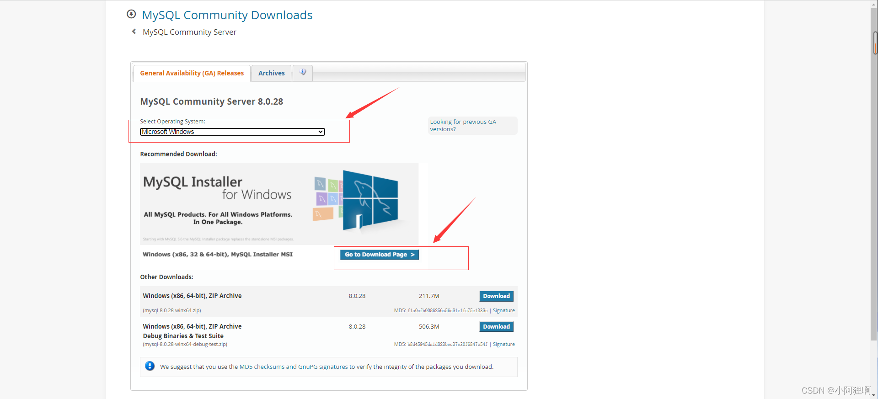Click the scrollbar down arrow
This screenshot has height=399, width=878.
[x=874, y=395]
